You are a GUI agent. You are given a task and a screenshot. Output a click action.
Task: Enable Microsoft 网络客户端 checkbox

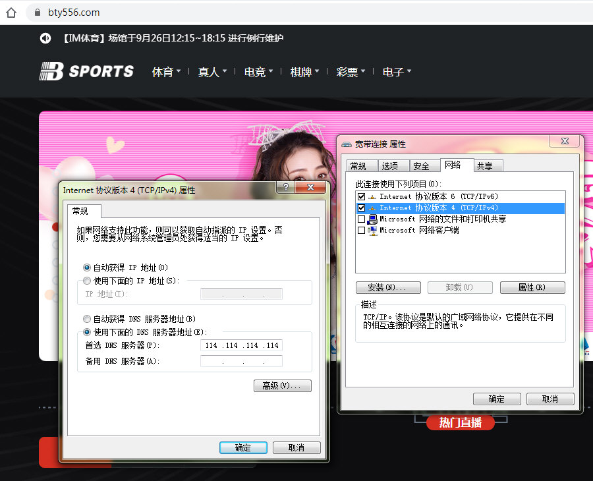(x=361, y=231)
